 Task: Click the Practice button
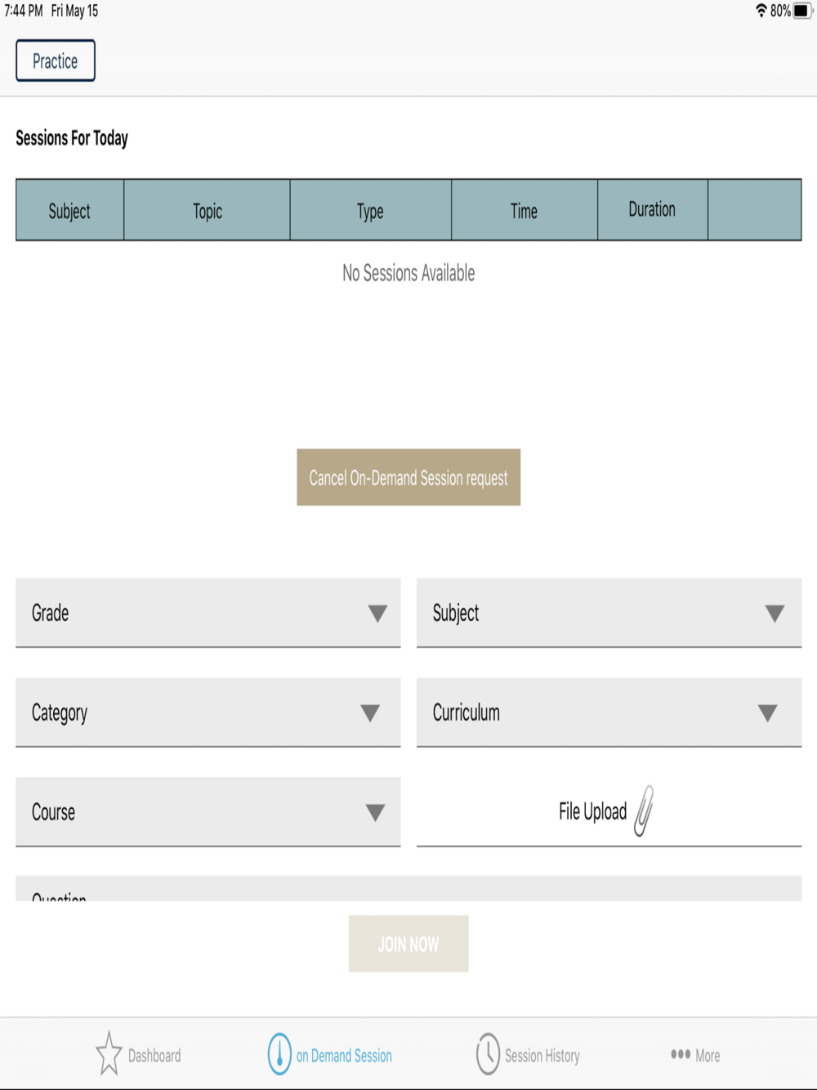[x=56, y=60]
